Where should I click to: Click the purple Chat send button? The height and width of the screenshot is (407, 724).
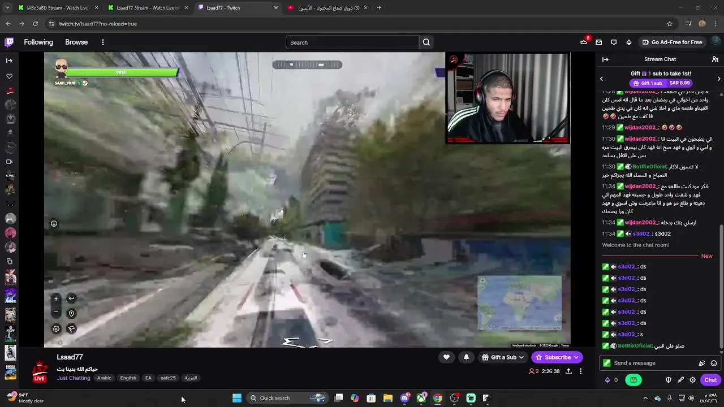(710, 380)
